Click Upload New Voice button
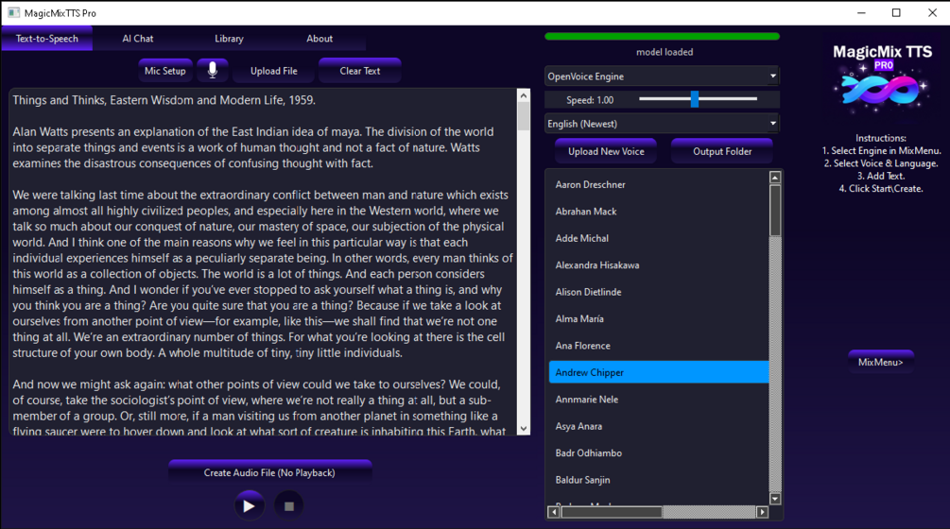Screen dimensions: 950x529 [606, 151]
